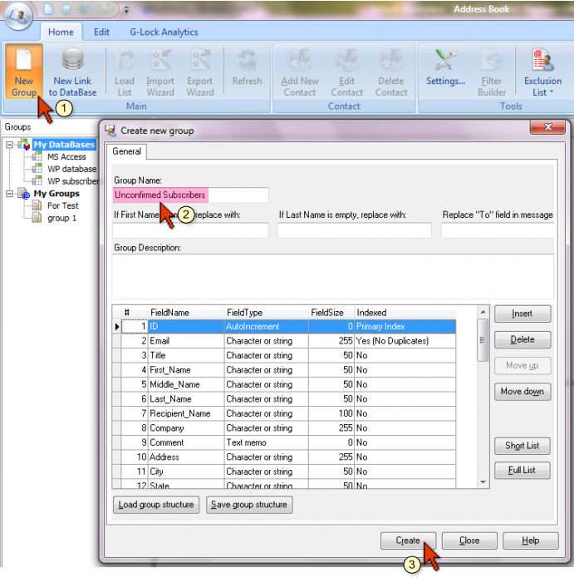This screenshot has height=578, width=574.
Task: Click the New Group ribbon icon
Action: point(24,72)
